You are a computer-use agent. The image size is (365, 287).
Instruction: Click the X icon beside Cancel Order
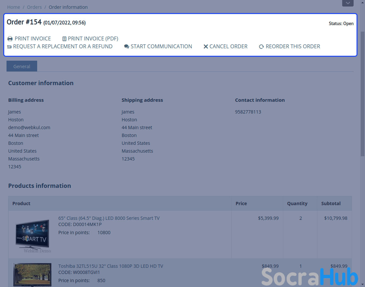coord(206,47)
